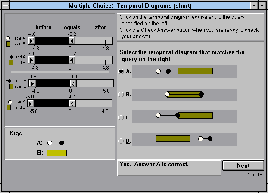Select radio button for answer C
Image resolution: width=268 pixels, height=193 pixels.
[x=121, y=118]
